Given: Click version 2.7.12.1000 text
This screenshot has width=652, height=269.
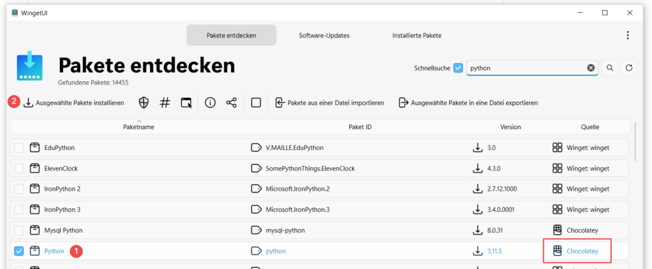Looking at the screenshot, I should point(502,189).
